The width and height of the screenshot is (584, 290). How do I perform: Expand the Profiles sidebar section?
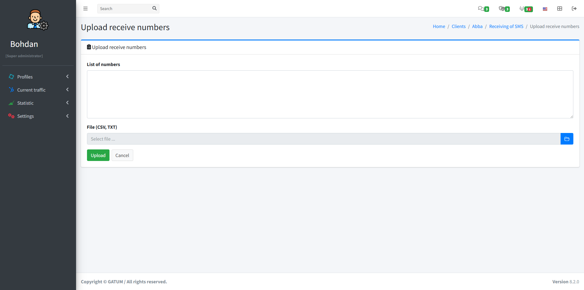click(67, 76)
